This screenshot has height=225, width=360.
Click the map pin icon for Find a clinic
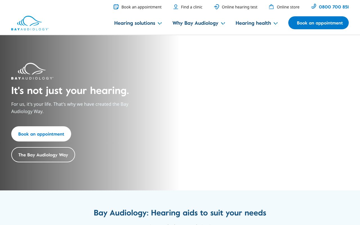coord(176,7)
